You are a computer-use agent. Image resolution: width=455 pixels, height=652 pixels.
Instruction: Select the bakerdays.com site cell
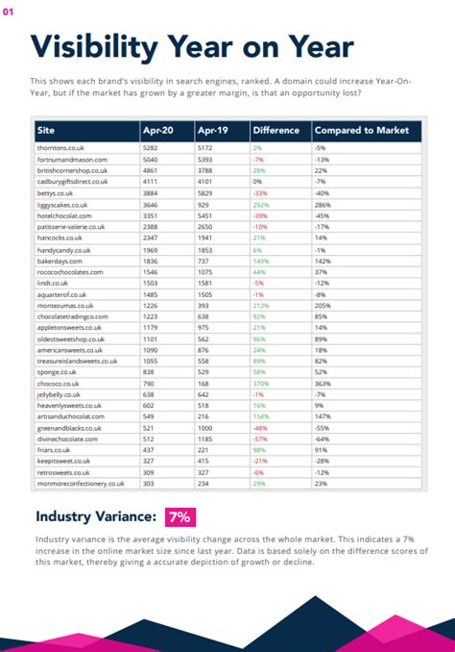point(60,262)
